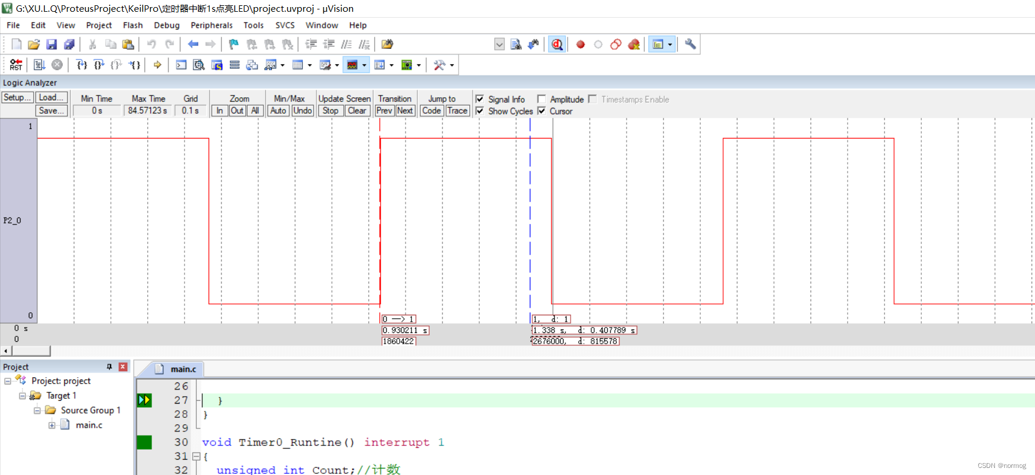
Task: Close the Project panel
Action: point(123,367)
